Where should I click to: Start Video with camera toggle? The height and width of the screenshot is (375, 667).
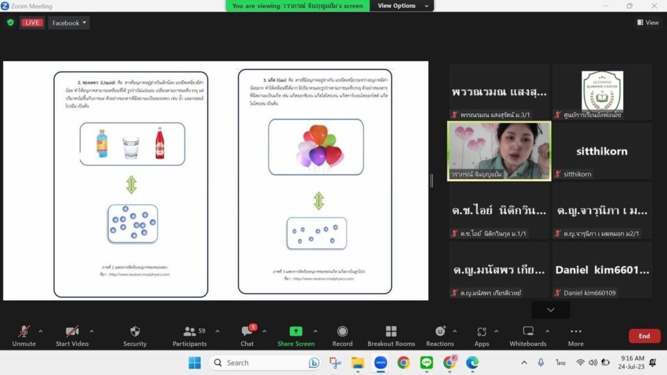[x=72, y=332]
